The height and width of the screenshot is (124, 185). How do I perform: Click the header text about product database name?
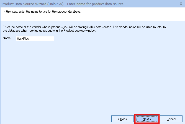[42, 12]
